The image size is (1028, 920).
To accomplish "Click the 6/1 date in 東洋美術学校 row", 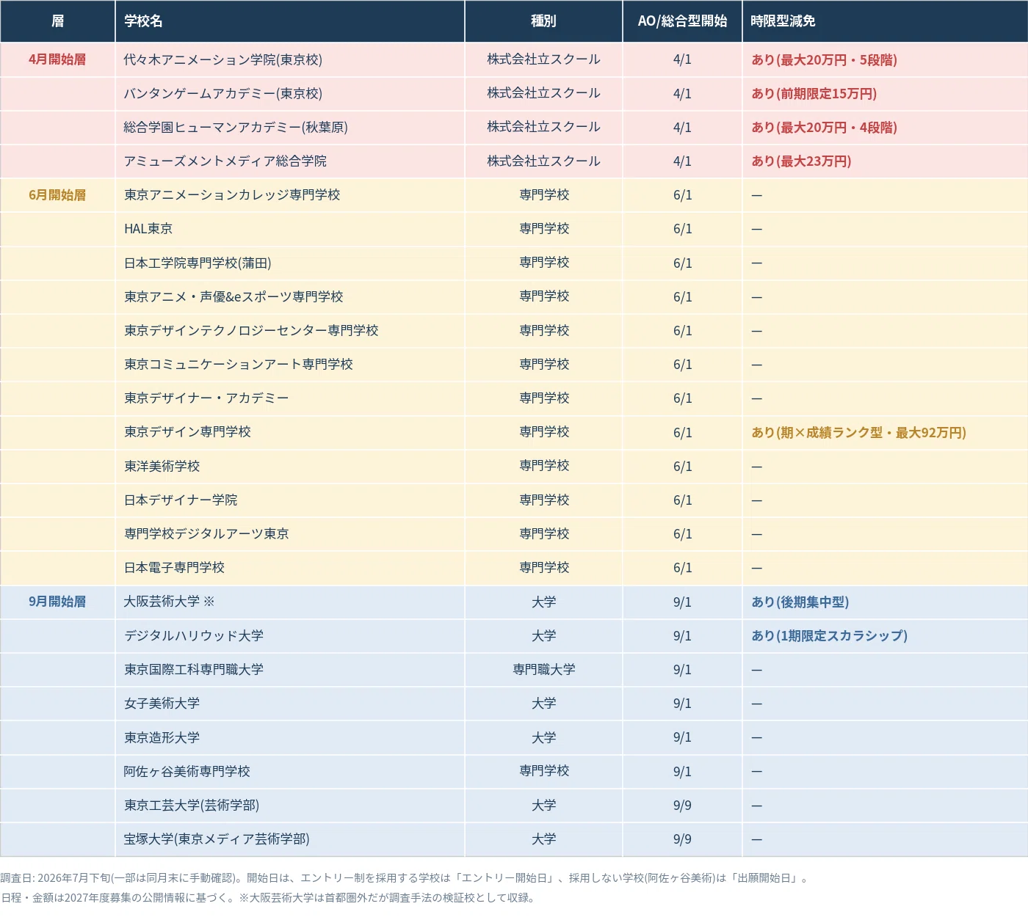I will click(x=682, y=467).
